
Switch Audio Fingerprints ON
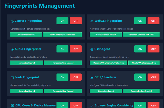pyautogui.click(x=63, y=49)
